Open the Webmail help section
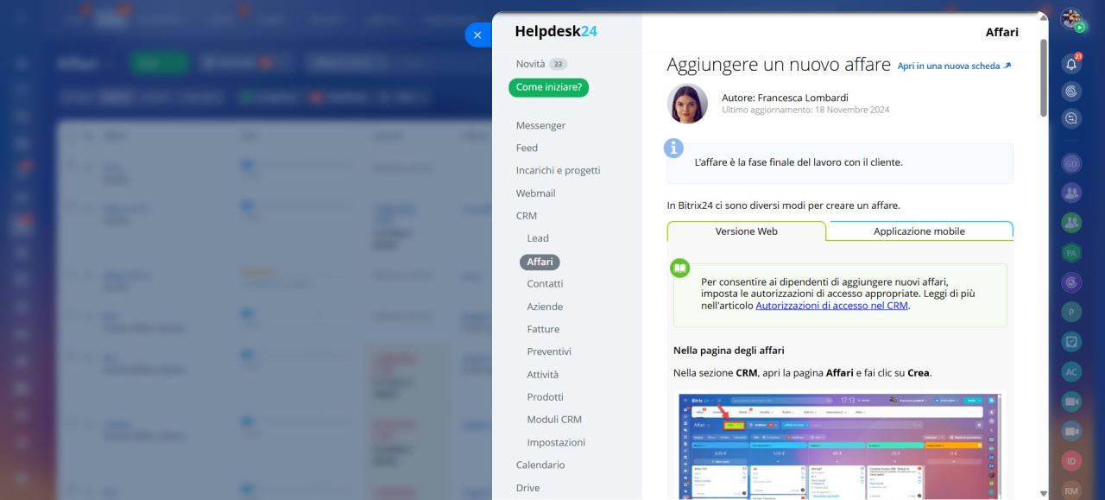This screenshot has height=500, width=1105. [535, 193]
